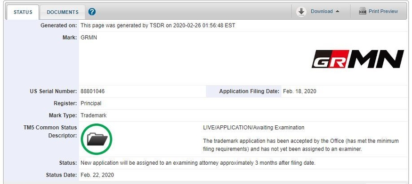Open the Download options

pyautogui.click(x=322, y=12)
